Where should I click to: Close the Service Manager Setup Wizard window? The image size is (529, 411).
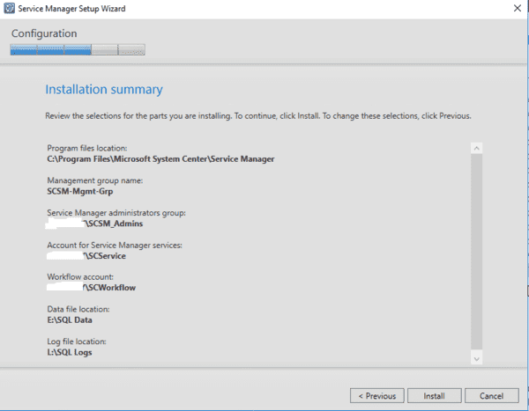point(518,9)
